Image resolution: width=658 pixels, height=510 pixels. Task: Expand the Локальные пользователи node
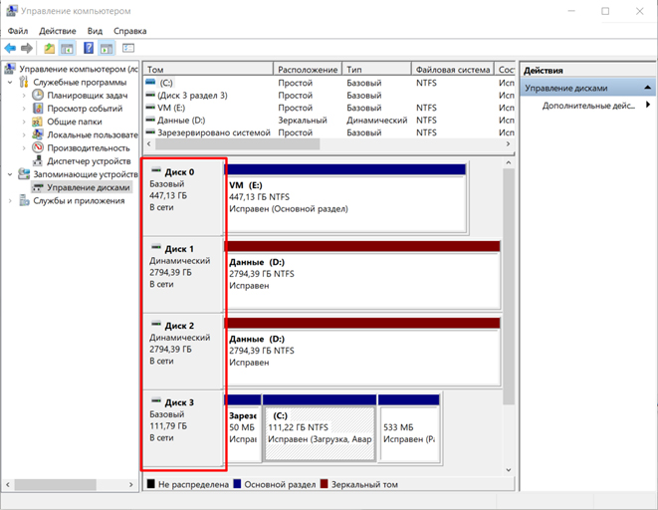pyautogui.click(x=24, y=134)
